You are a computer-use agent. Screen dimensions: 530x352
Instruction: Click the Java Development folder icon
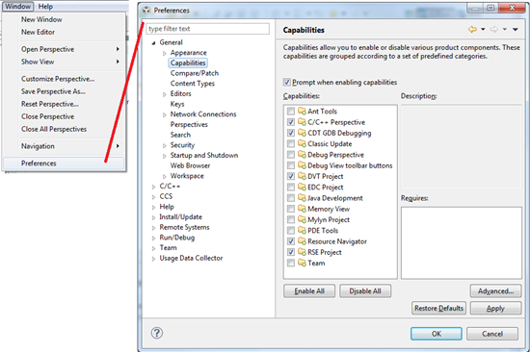point(302,197)
